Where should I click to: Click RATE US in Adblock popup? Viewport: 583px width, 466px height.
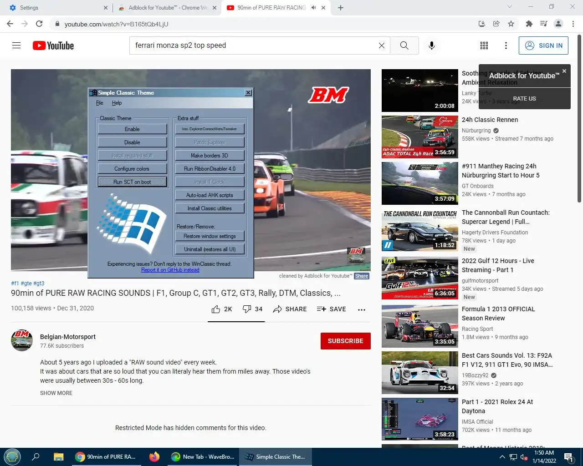tap(524, 99)
